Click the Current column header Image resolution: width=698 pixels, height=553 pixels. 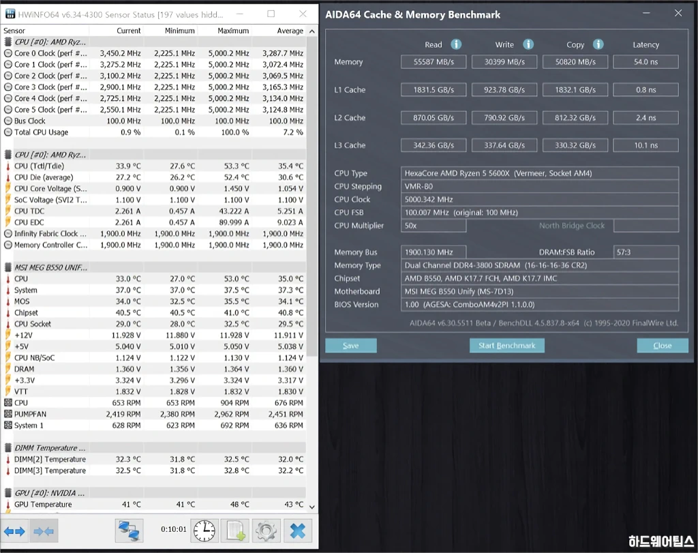(116, 31)
